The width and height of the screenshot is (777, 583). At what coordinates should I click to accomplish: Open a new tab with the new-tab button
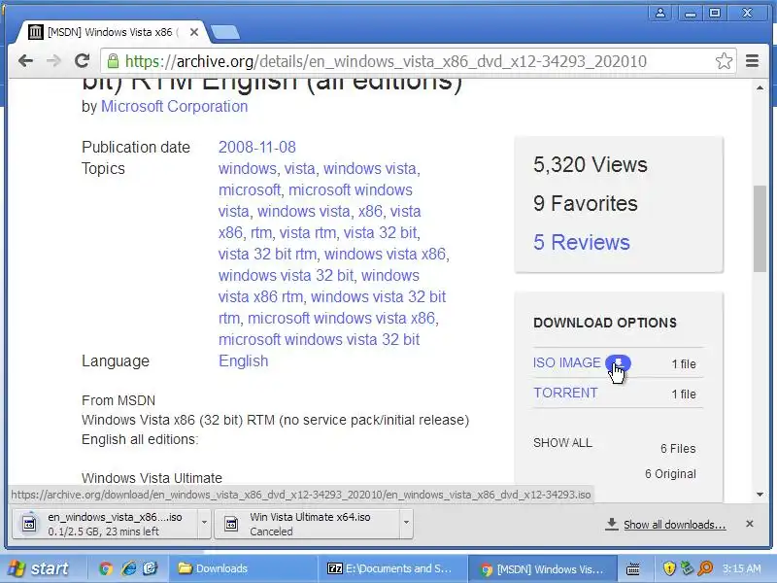coord(225,33)
